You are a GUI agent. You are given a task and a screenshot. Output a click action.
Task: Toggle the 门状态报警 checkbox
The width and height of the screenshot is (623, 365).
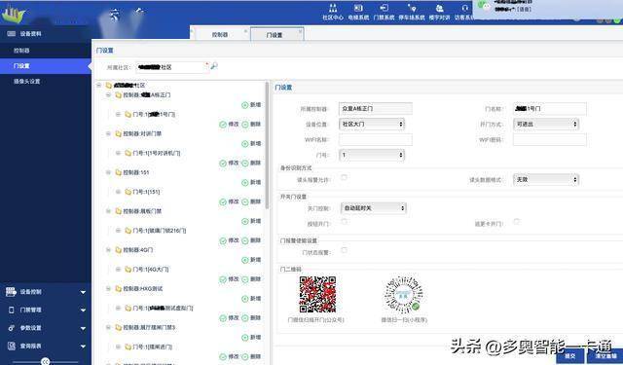(344, 250)
